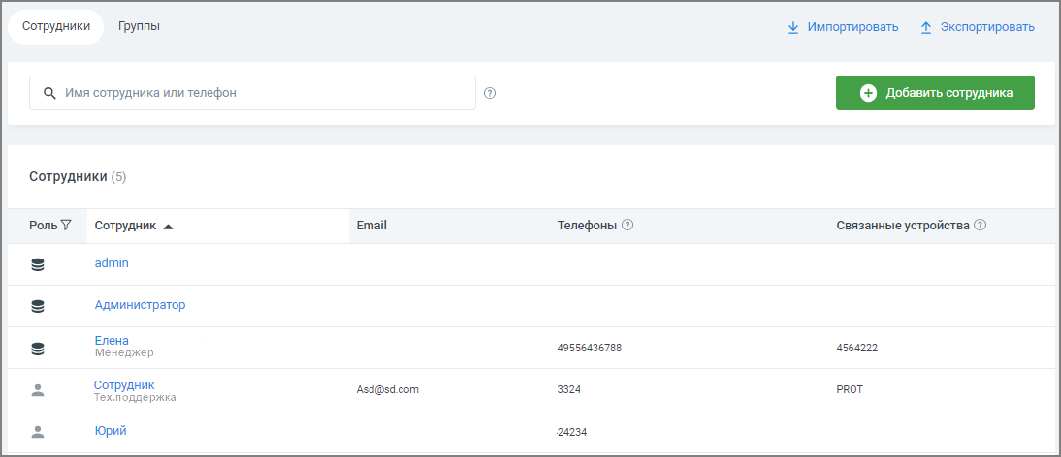
Task: Click the magnifier icon in search field
Action: (49, 93)
